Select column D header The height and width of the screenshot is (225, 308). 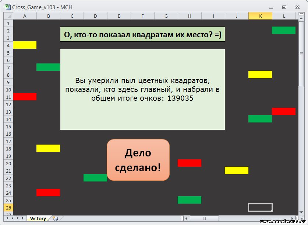point(95,16)
